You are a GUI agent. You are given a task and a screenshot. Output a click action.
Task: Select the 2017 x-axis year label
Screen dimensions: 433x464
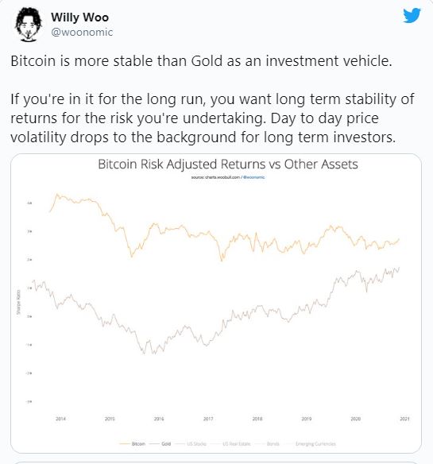208,419
